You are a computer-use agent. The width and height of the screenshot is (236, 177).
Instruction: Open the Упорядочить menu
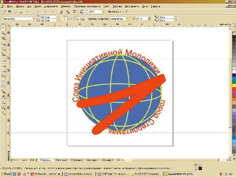[x=51, y=6]
